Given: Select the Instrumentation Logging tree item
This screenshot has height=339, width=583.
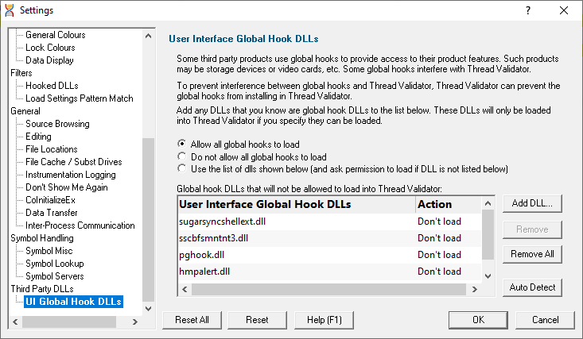Looking at the screenshot, I should coord(71,175).
